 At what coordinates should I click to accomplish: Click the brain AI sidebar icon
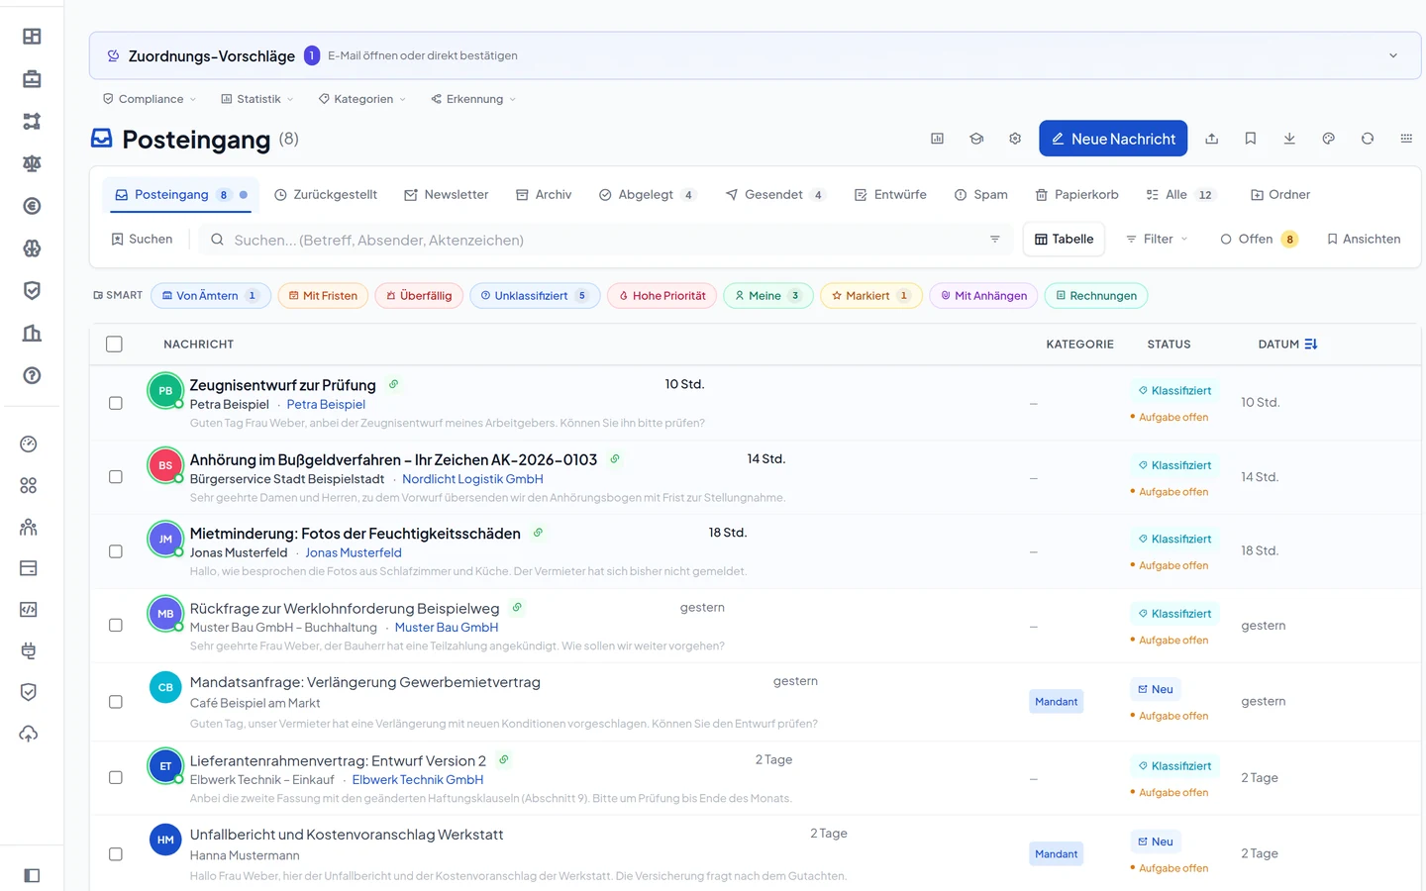click(x=32, y=248)
